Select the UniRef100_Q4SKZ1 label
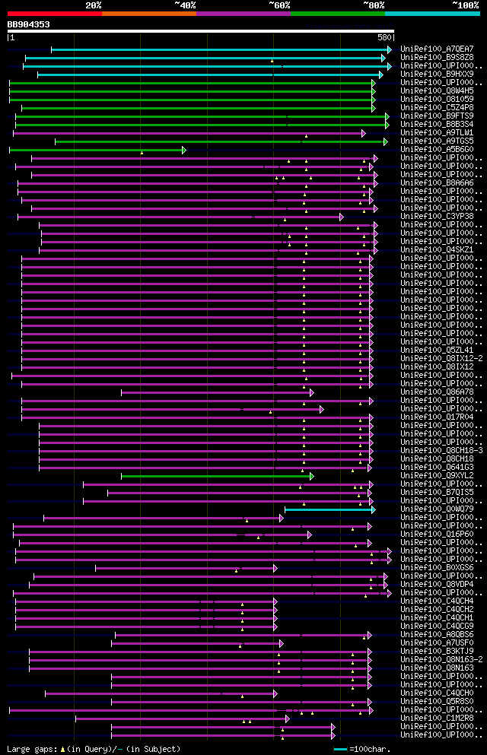This screenshot has width=487, height=755. point(437,250)
